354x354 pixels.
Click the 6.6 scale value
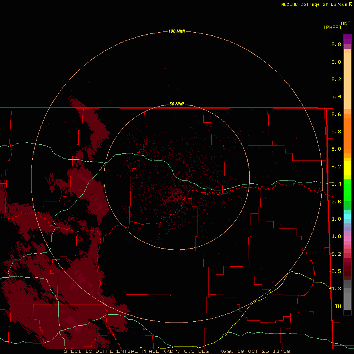click(336, 114)
